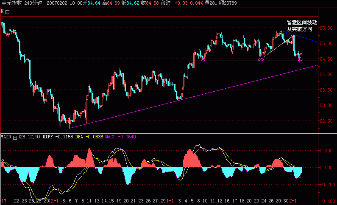Click the annotation text 留意区间波动
This screenshot has width=337, height=205.
[302, 22]
